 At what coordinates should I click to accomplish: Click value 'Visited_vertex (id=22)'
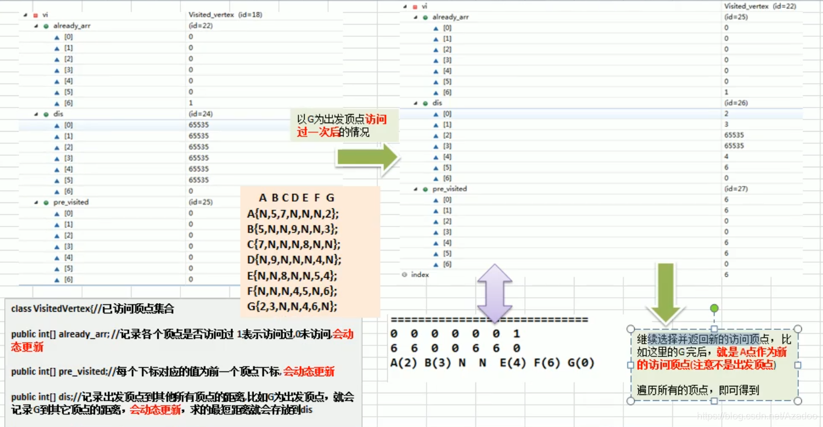[x=760, y=6]
